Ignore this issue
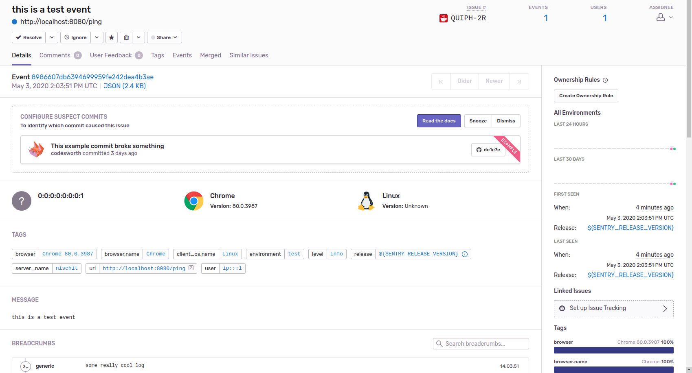The height and width of the screenshot is (373, 692). tap(75, 37)
